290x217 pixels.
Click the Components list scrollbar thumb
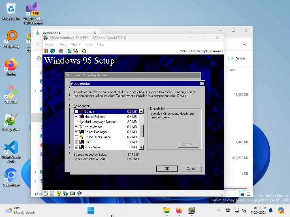141,131
